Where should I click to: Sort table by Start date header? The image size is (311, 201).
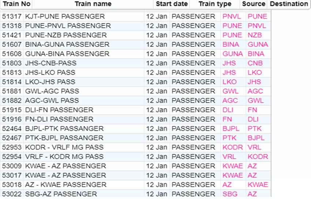coord(172,4)
